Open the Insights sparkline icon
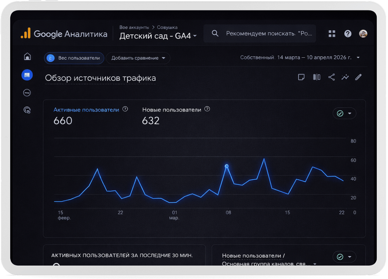This screenshot has height=279, width=388. [345, 77]
